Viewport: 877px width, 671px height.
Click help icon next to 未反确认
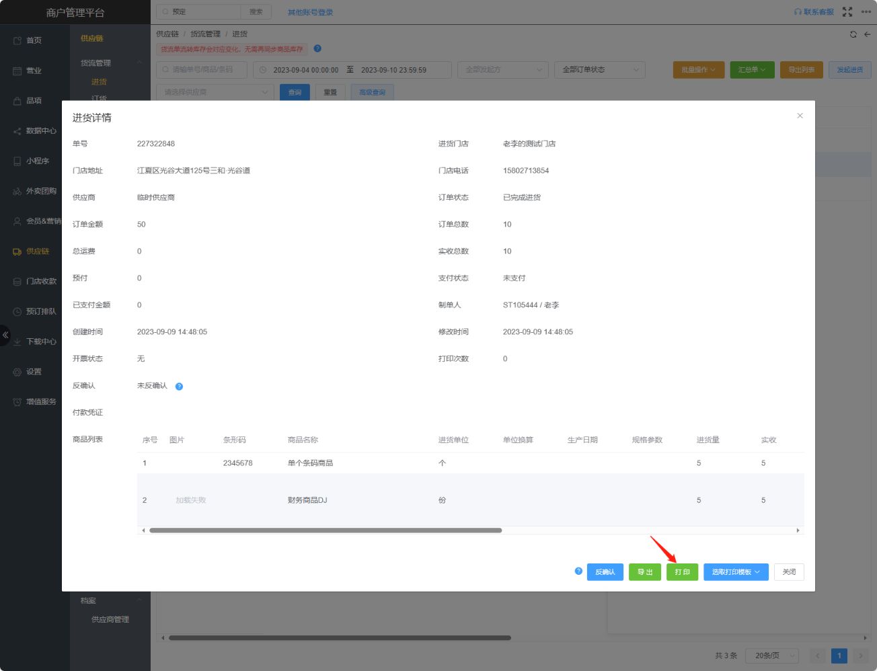coord(179,386)
